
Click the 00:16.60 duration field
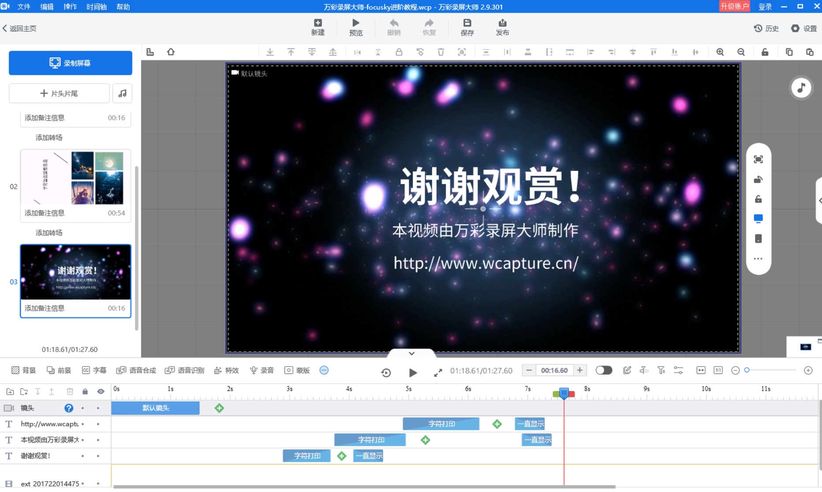coord(554,370)
